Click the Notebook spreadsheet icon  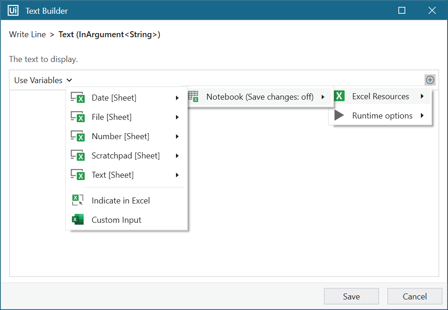tap(193, 96)
